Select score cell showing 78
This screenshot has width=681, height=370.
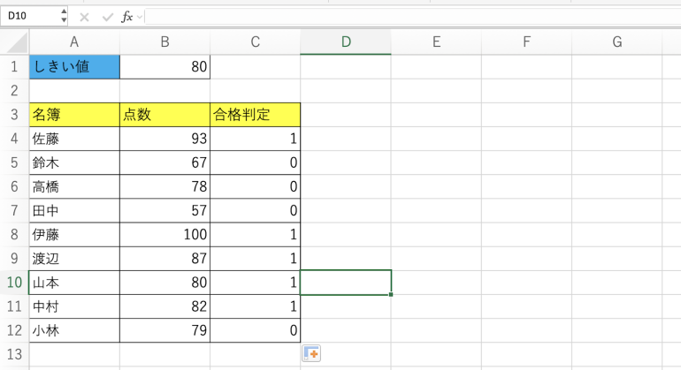tap(165, 186)
